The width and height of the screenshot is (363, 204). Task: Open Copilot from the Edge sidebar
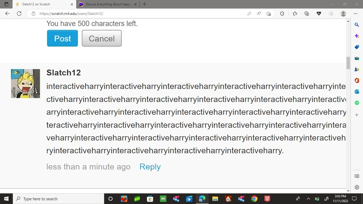pyautogui.click(x=357, y=36)
